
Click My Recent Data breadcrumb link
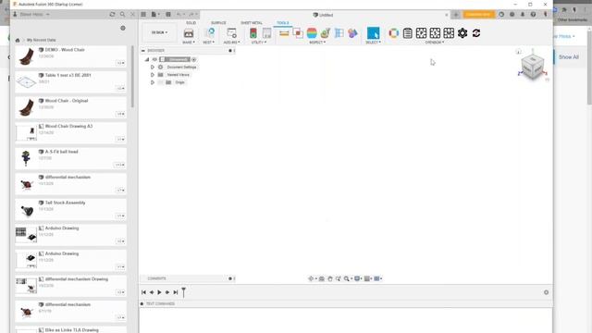point(41,40)
